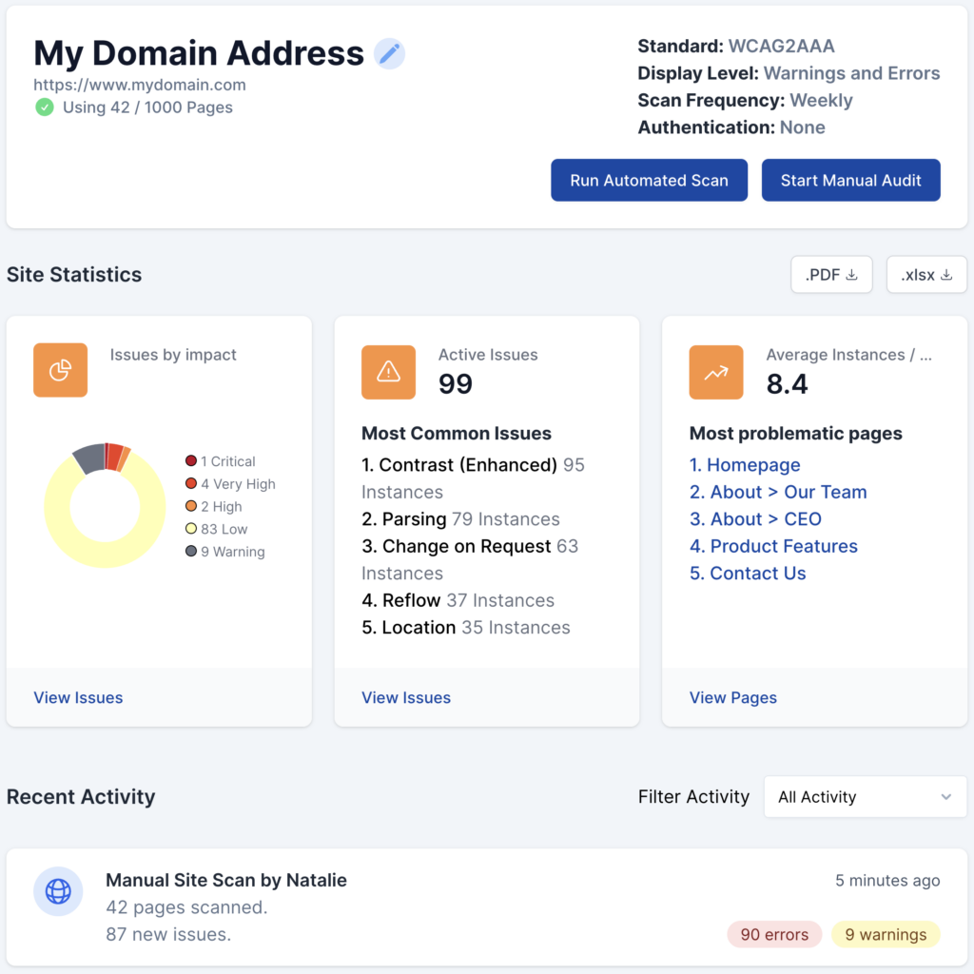Click the 9 warnings badge

click(885, 934)
